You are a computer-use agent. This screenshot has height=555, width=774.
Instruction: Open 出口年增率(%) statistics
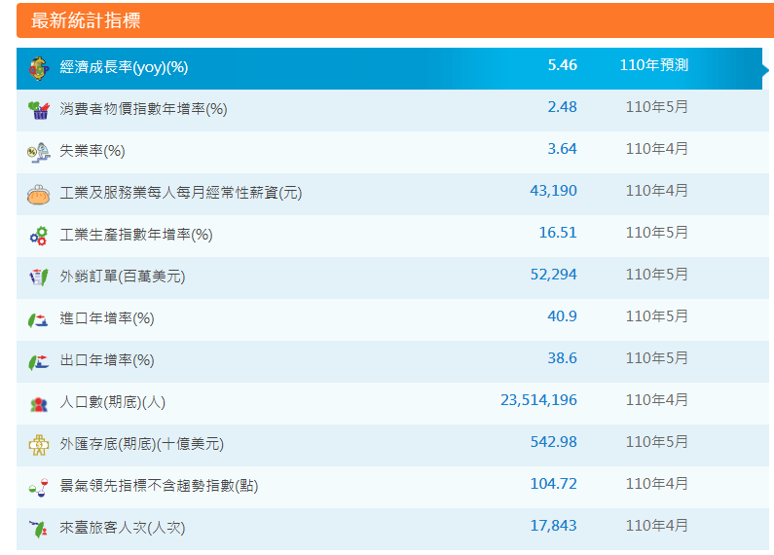tap(107, 360)
